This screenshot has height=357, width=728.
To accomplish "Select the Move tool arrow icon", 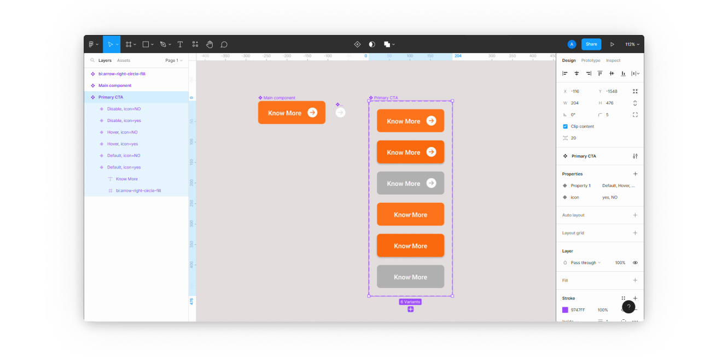I will pos(110,44).
